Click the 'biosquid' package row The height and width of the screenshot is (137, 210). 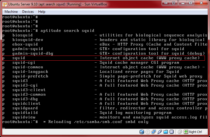(x=105, y=35)
